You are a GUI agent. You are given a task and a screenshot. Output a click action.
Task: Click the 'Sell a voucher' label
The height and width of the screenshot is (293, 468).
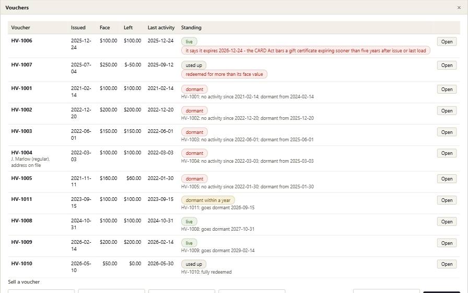(24, 282)
